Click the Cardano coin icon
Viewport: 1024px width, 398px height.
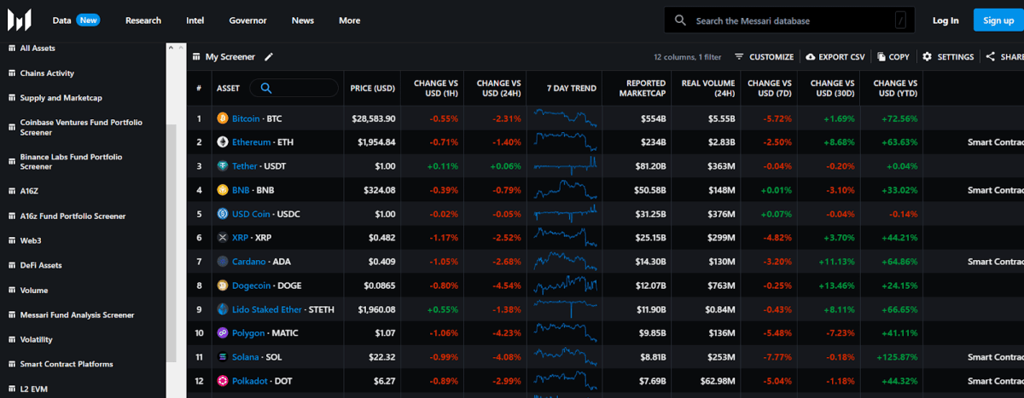click(223, 262)
